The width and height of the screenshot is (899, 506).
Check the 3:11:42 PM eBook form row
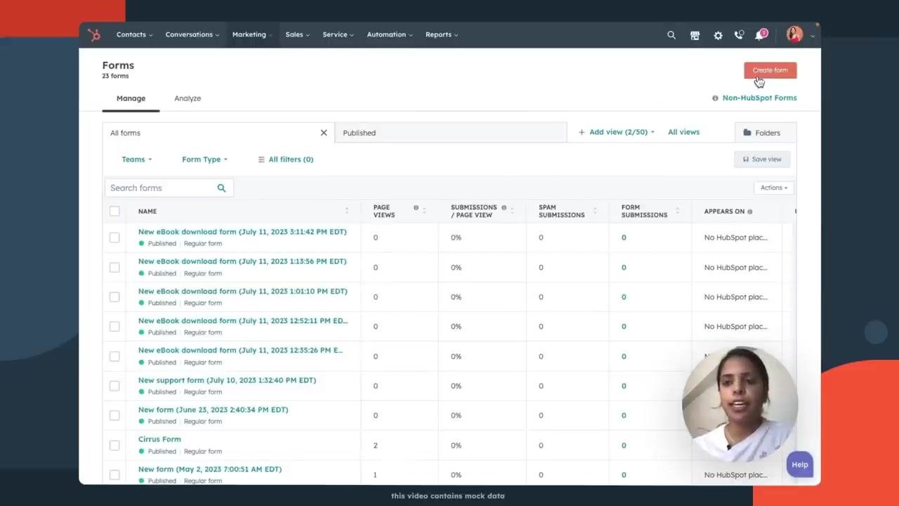coord(114,238)
